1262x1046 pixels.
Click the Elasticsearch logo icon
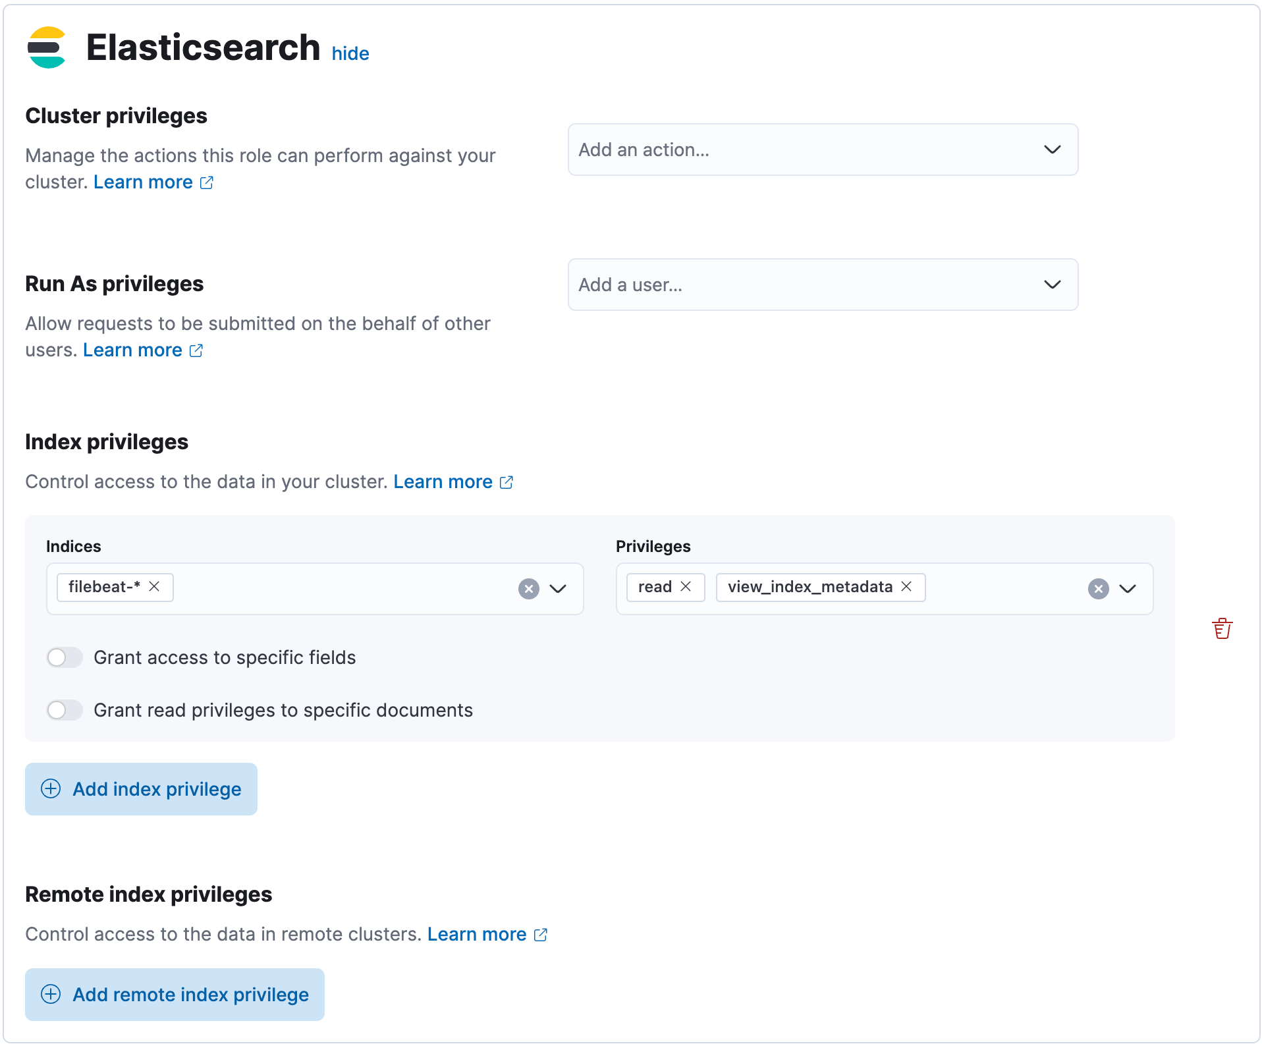coord(46,47)
